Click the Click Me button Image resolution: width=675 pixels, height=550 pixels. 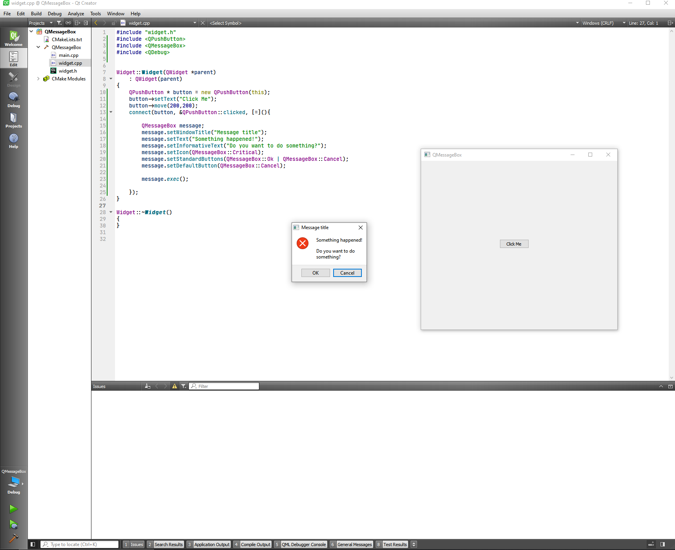(514, 244)
